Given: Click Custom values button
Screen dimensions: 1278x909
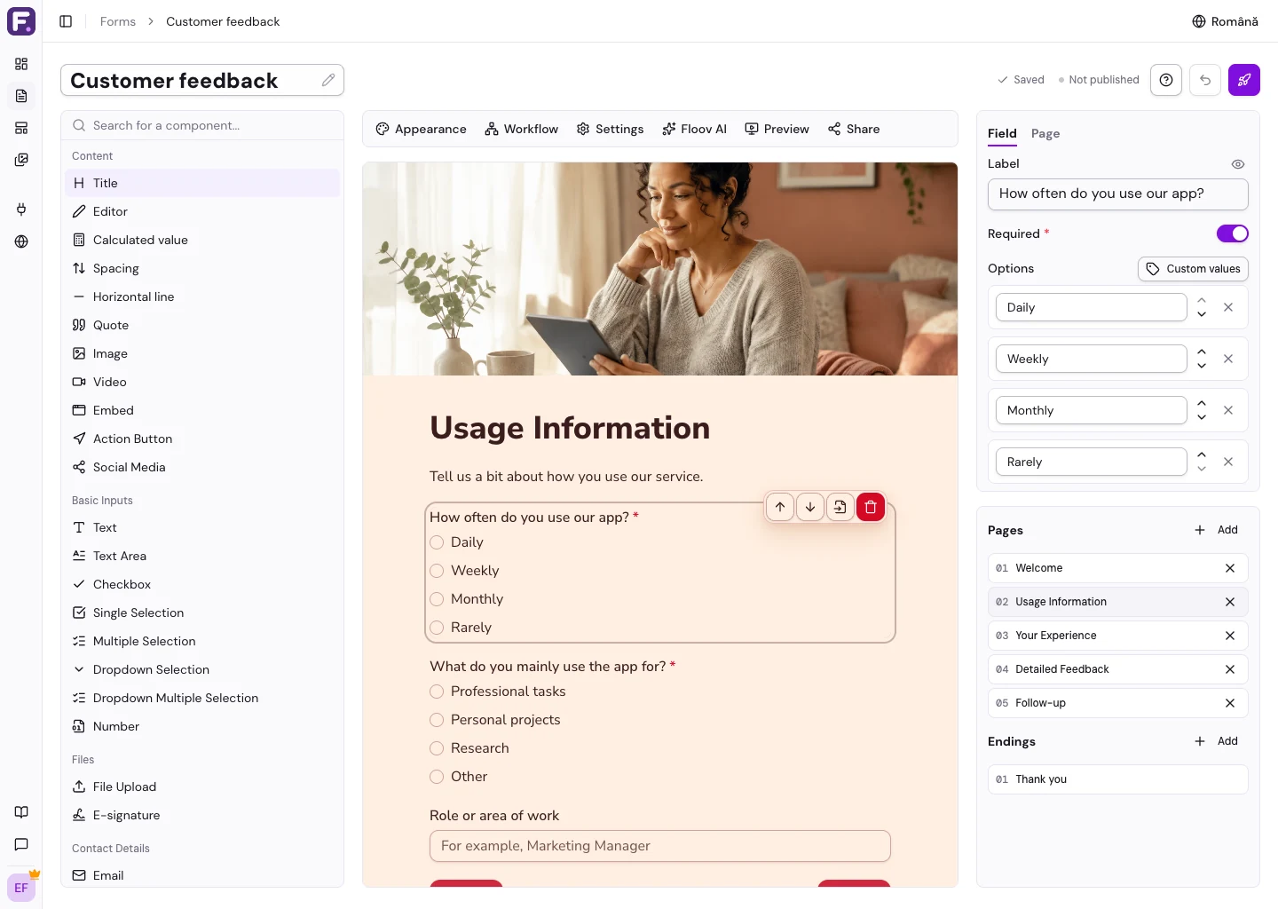Looking at the screenshot, I should point(1193,269).
